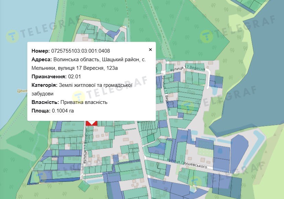Close the parcel info popup

tap(150, 50)
